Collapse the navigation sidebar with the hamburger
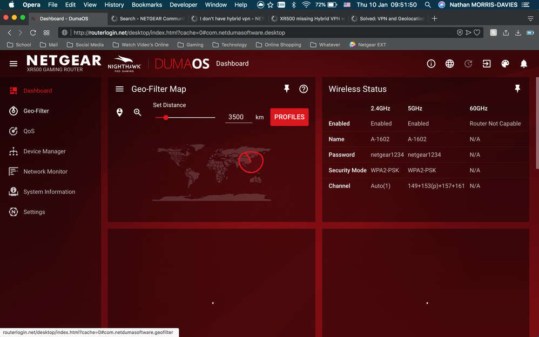The width and height of the screenshot is (539, 337). click(14, 63)
